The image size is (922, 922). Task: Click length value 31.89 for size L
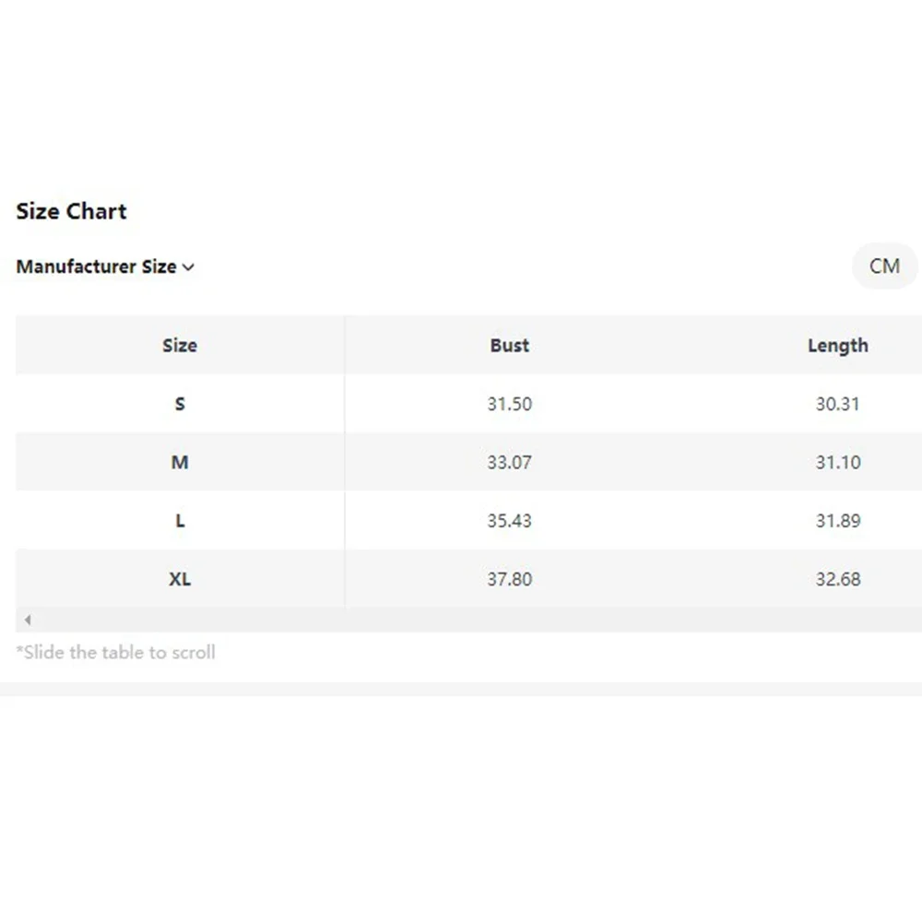[837, 521]
